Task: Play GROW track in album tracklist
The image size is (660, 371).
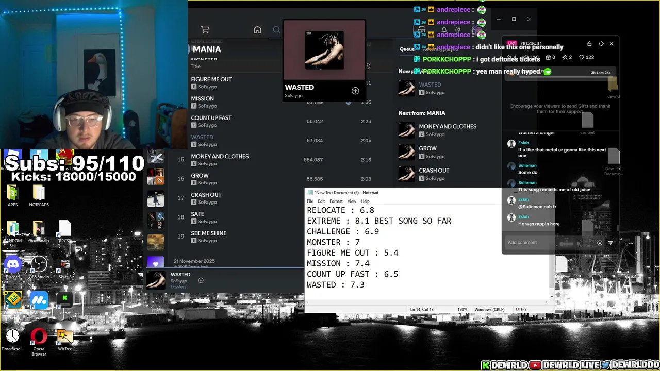Action: 281,179
